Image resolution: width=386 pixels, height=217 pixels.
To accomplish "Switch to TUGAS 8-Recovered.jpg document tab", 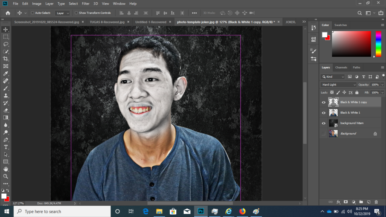I will pos(107,22).
